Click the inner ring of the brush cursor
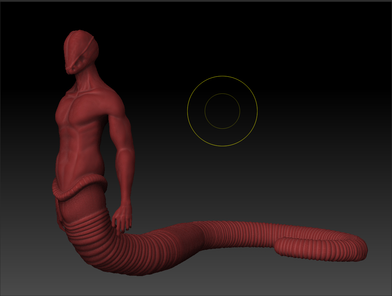Image resolution: width=392 pixels, height=296 pixels. coord(222,94)
